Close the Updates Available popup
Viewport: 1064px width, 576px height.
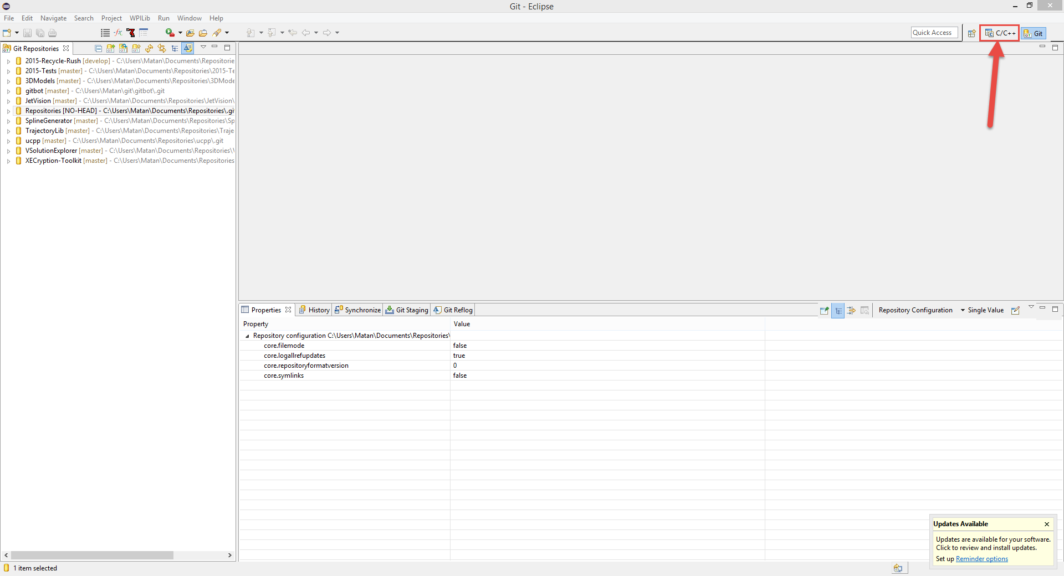(1047, 524)
